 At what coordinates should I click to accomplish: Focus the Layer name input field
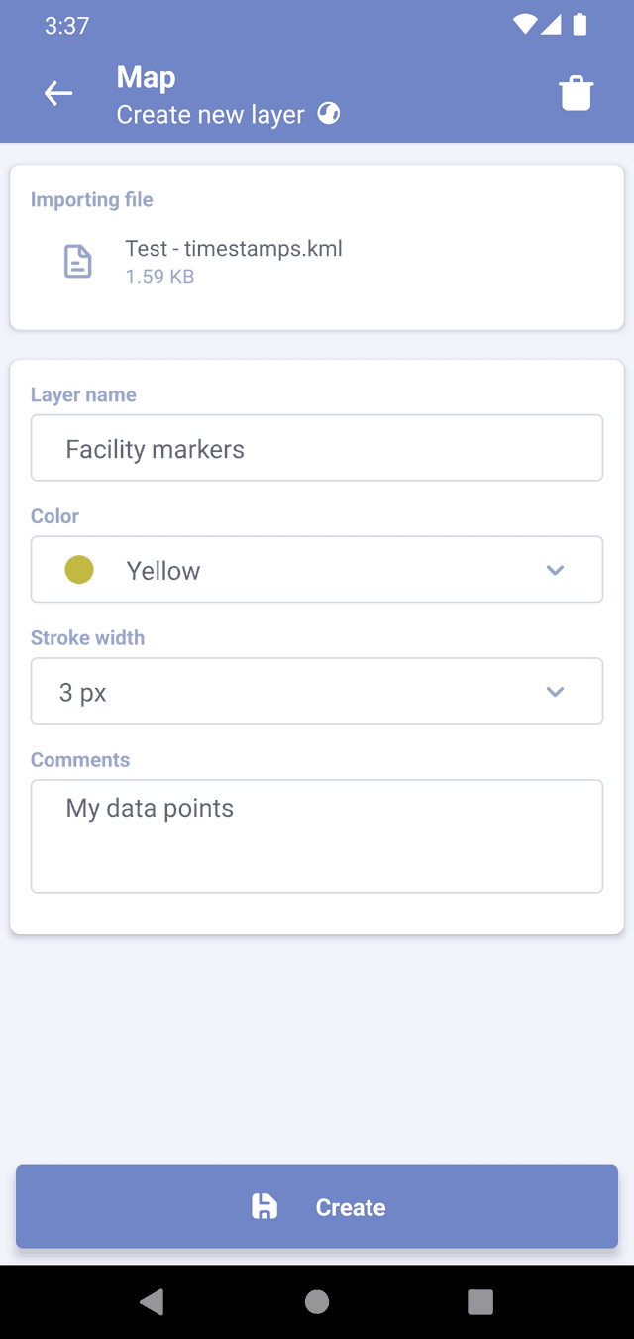[317, 449]
